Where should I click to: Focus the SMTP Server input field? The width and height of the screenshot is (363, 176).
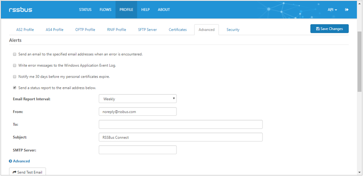[138, 150]
